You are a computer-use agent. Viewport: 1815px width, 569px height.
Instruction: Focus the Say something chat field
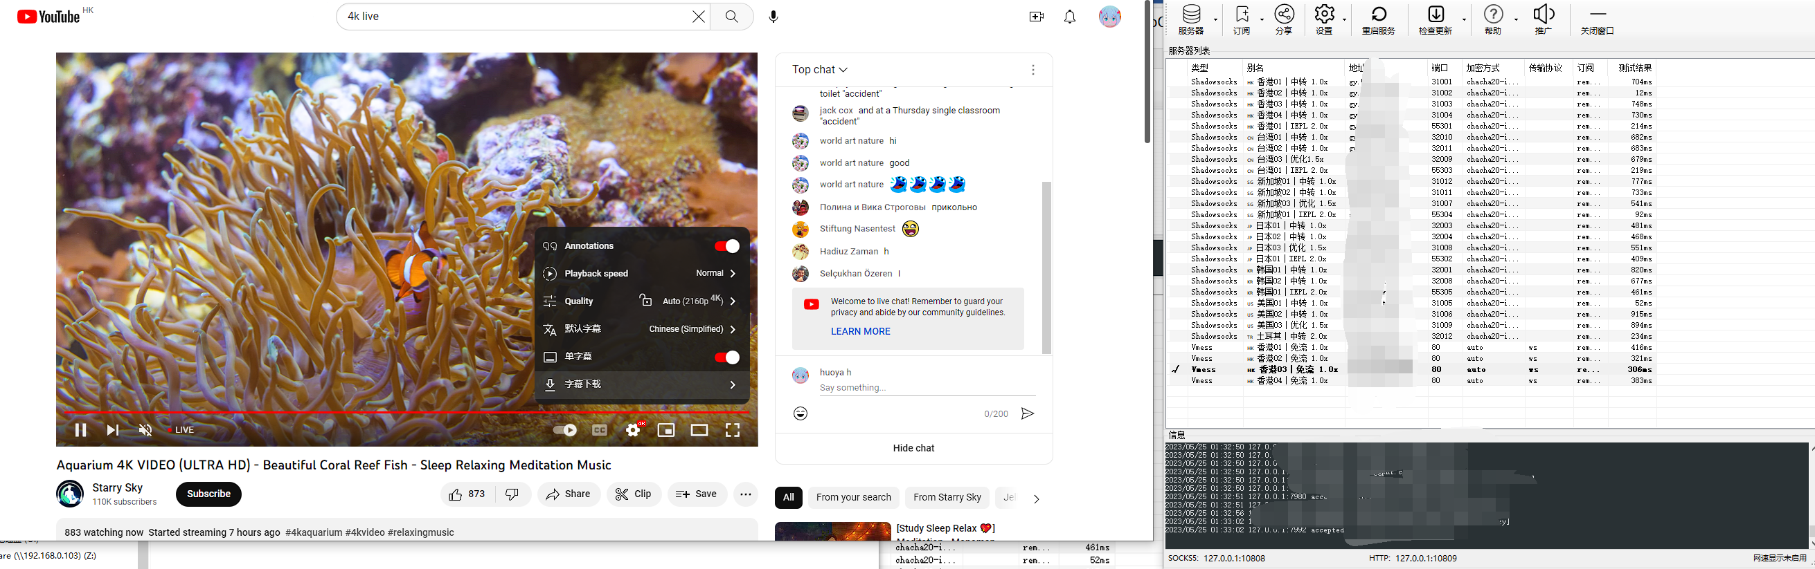[927, 388]
